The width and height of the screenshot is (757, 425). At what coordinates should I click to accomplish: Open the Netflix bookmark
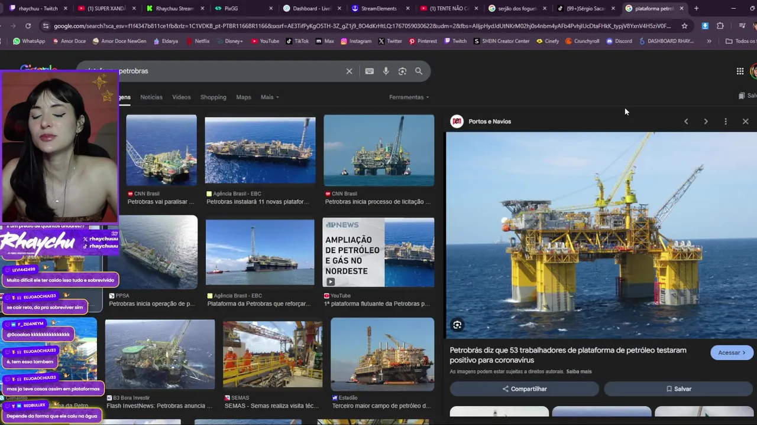click(x=198, y=41)
